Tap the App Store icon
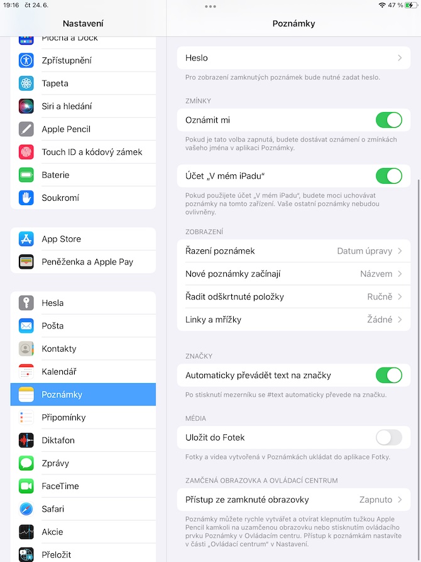Screen dimensions: 421x562 26,239
